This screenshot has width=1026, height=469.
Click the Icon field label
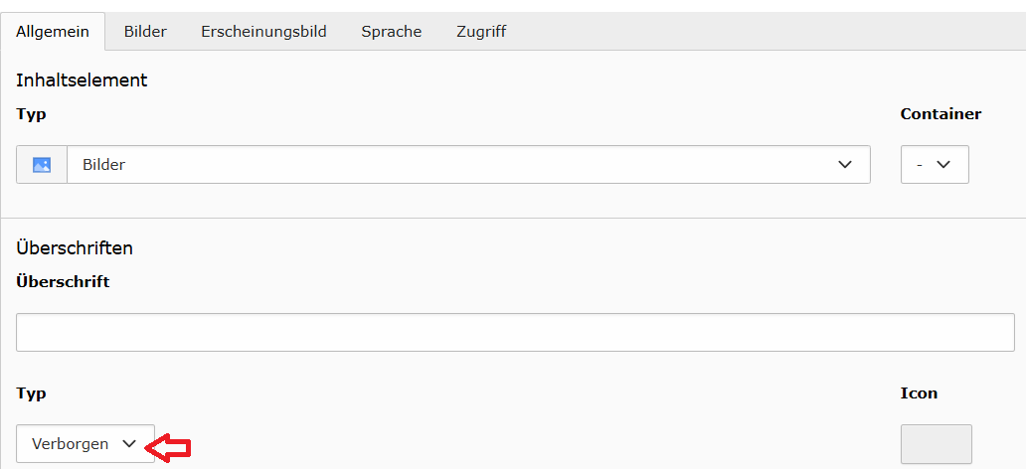tap(919, 392)
